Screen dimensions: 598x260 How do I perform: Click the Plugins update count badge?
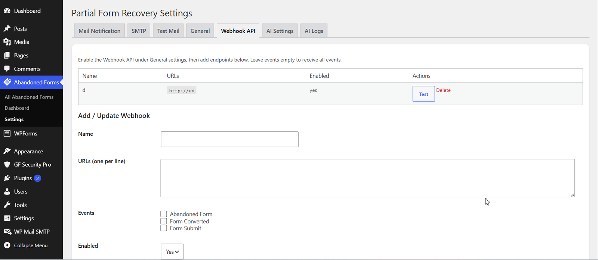click(37, 178)
